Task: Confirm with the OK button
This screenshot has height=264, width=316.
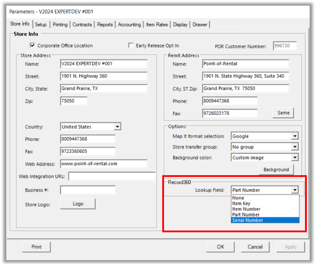Action: [x=220, y=247]
